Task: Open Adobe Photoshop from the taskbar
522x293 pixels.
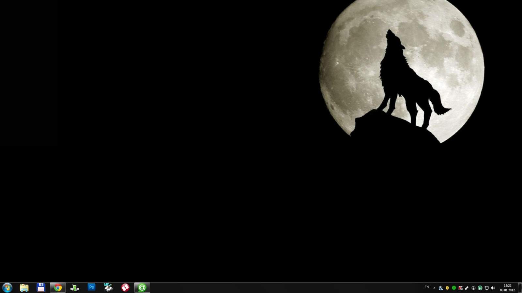Action: tap(92, 287)
